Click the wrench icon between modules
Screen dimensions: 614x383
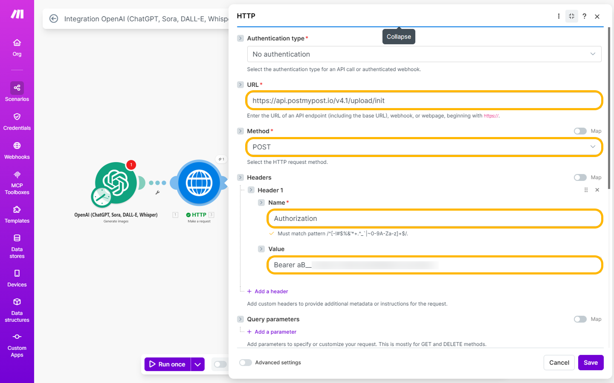point(157,193)
